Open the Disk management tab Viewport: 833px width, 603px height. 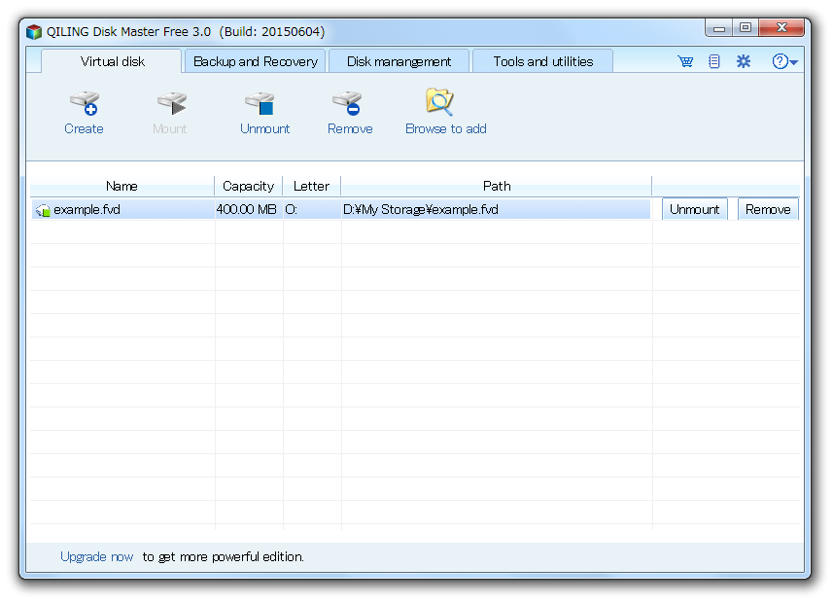399,61
